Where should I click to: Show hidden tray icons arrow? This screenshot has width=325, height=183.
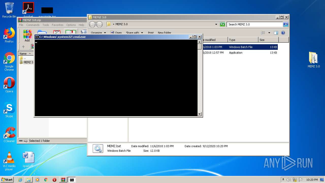click(283, 180)
